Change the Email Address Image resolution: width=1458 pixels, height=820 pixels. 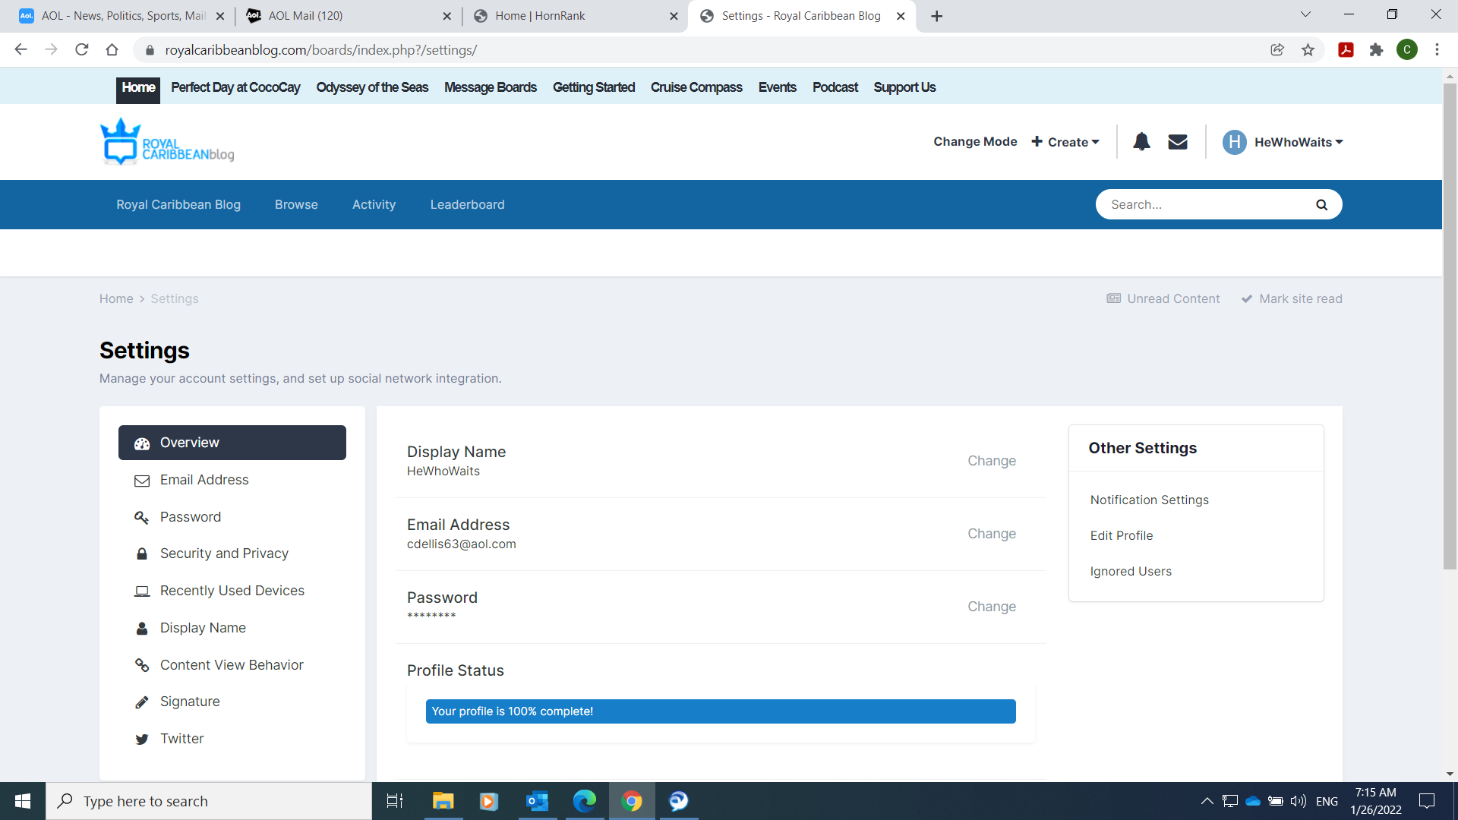[x=992, y=534]
